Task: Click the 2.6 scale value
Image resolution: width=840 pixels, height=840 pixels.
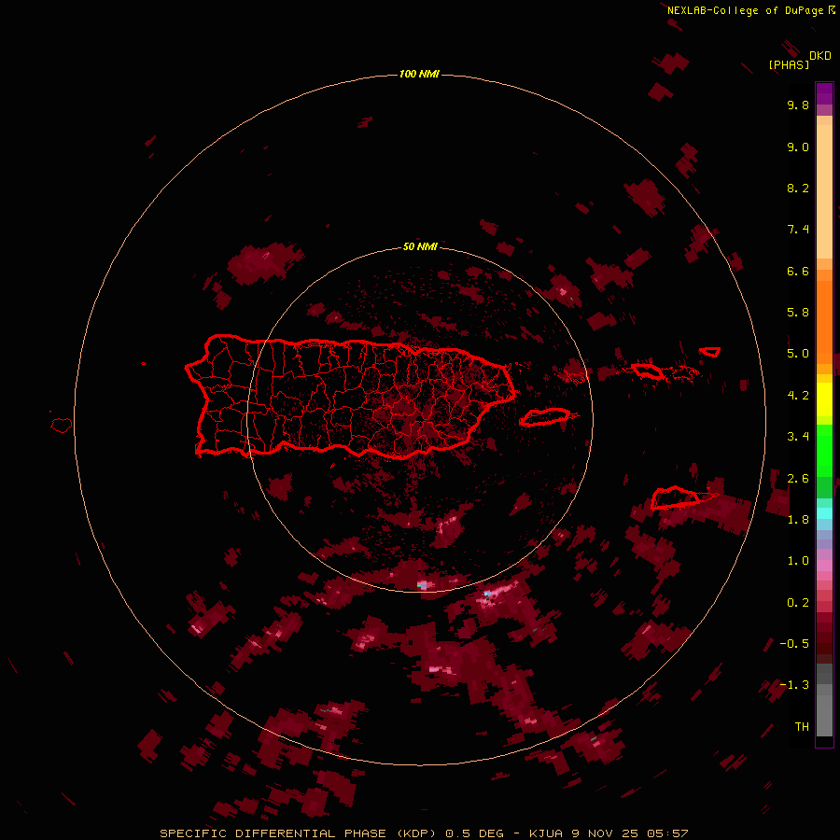Action: pos(798,479)
